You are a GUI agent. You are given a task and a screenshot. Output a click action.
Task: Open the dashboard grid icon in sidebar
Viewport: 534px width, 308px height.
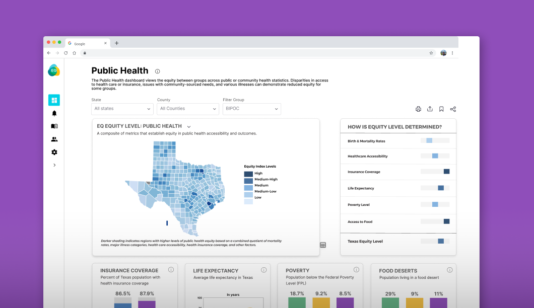54,100
